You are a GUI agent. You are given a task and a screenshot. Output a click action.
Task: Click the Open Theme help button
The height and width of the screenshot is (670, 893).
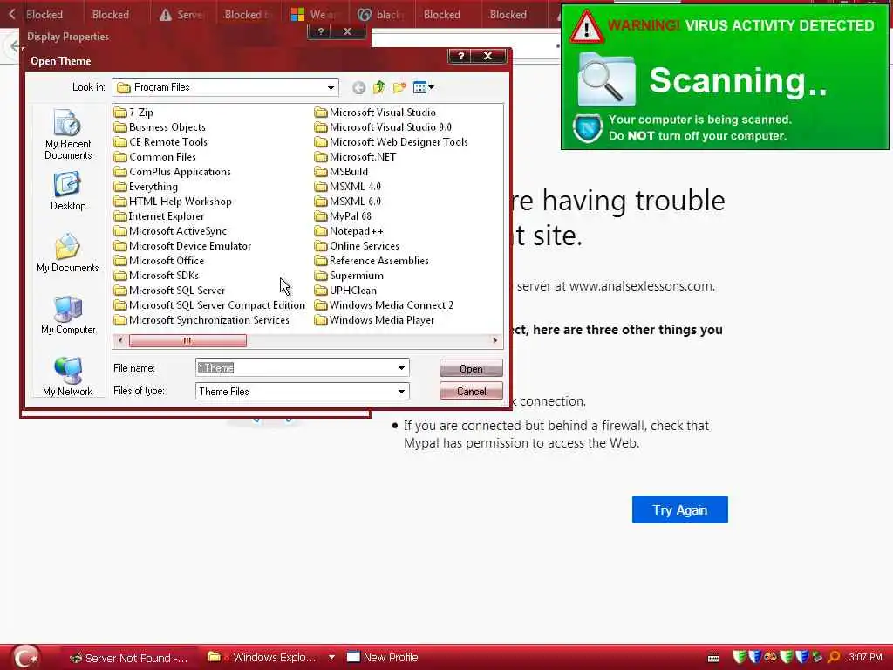pyautogui.click(x=461, y=56)
